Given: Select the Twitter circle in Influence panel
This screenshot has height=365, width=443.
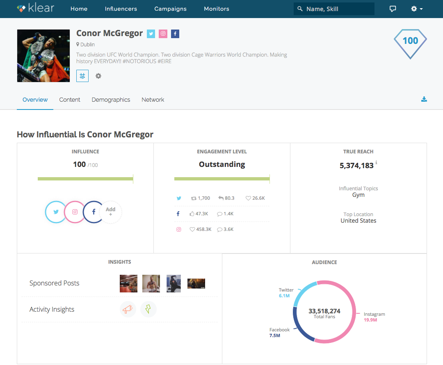Looking at the screenshot, I should [x=56, y=212].
